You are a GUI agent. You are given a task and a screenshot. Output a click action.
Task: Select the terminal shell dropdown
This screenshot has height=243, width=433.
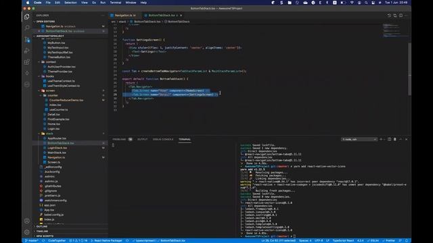click(x=359, y=140)
